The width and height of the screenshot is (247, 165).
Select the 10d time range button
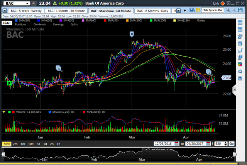(31, 144)
